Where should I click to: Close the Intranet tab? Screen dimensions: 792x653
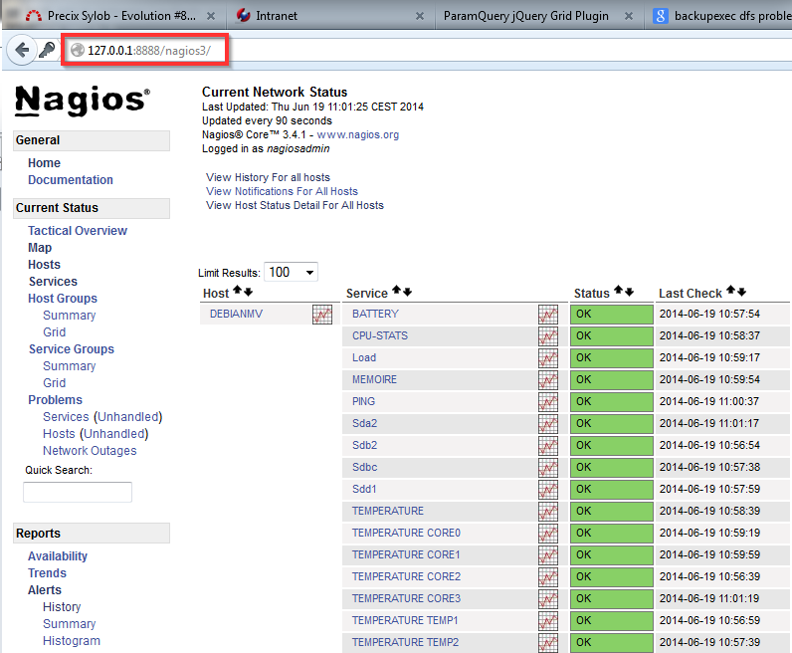(420, 16)
